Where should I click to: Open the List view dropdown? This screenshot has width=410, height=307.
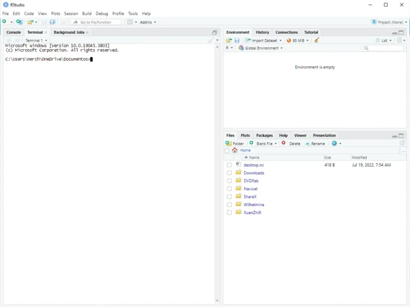click(x=383, y=40)
